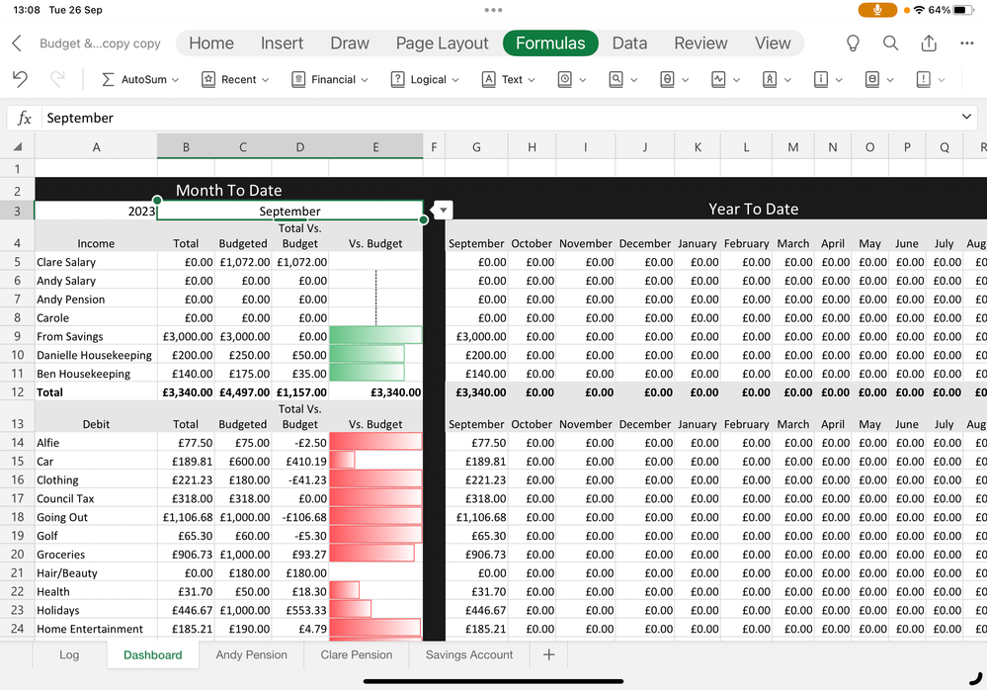
Task: Open the Page Layout tab
Action: coord(442,43)
